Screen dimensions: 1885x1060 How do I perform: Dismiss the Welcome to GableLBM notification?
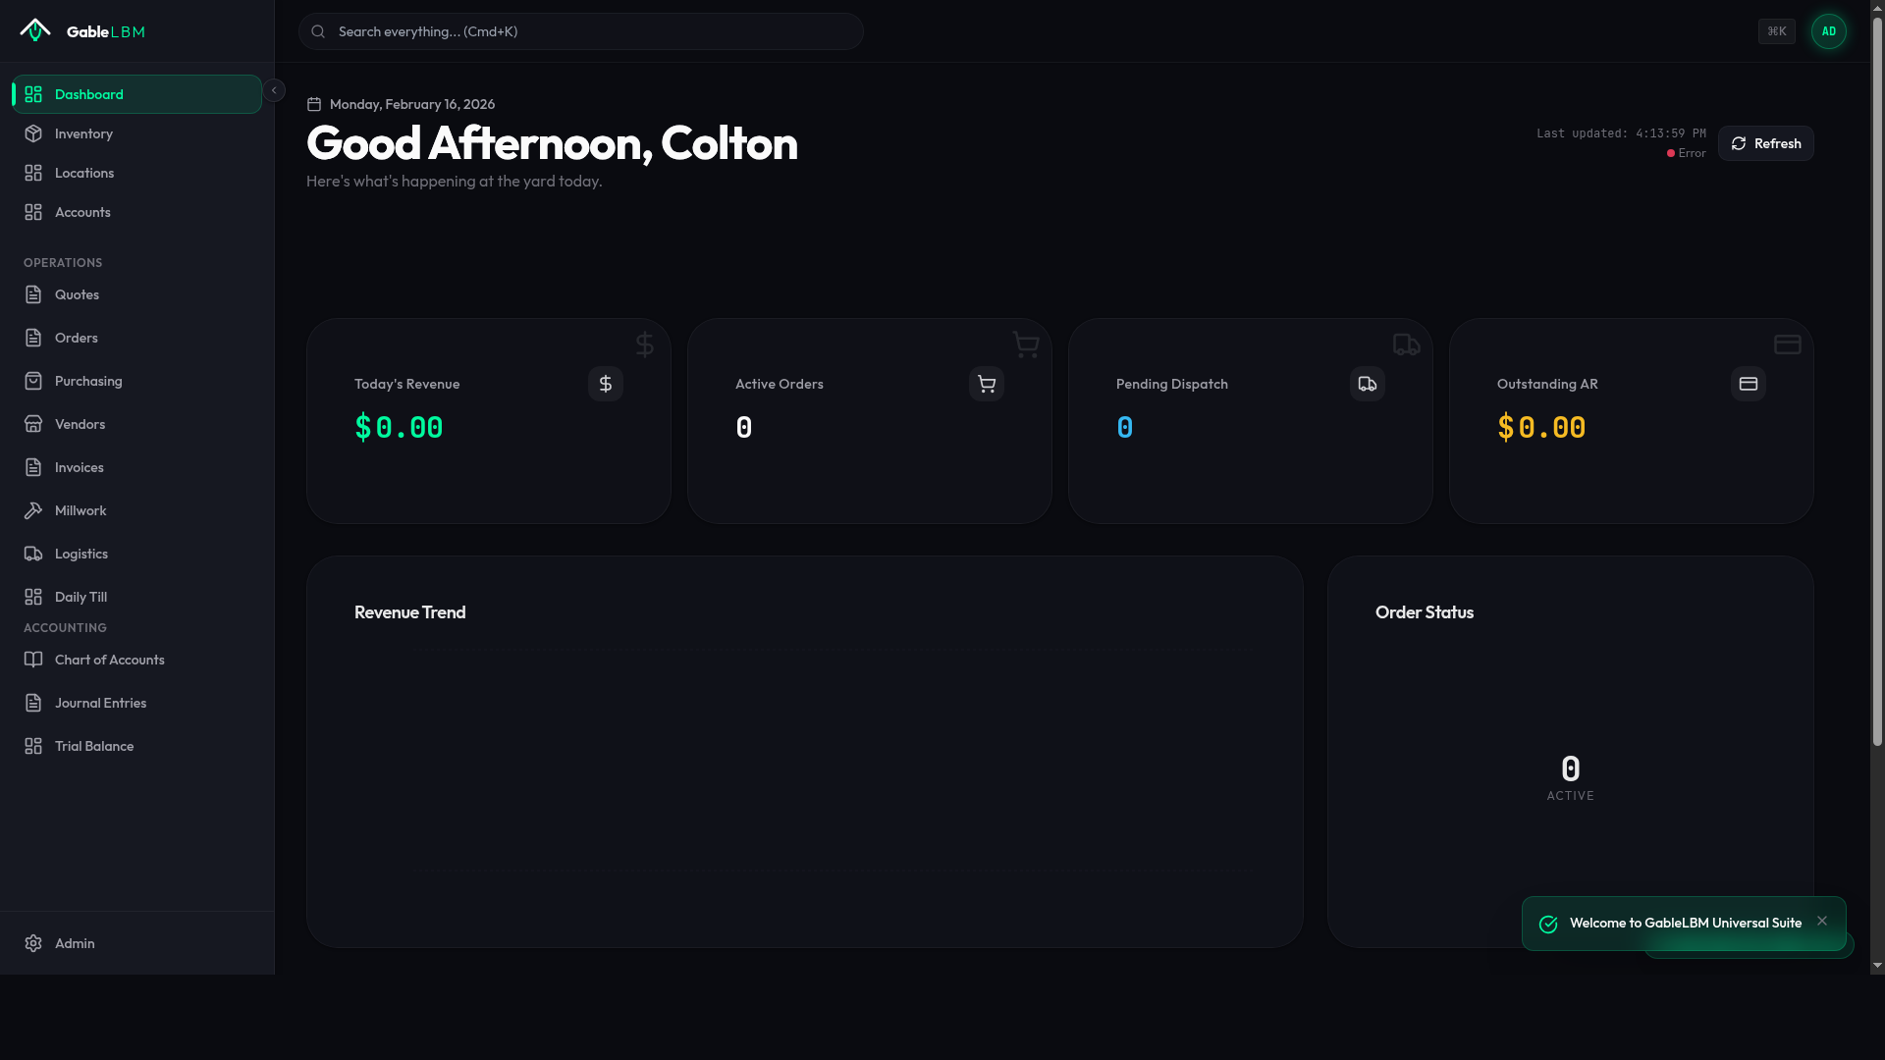click(x=1822, y=921)
